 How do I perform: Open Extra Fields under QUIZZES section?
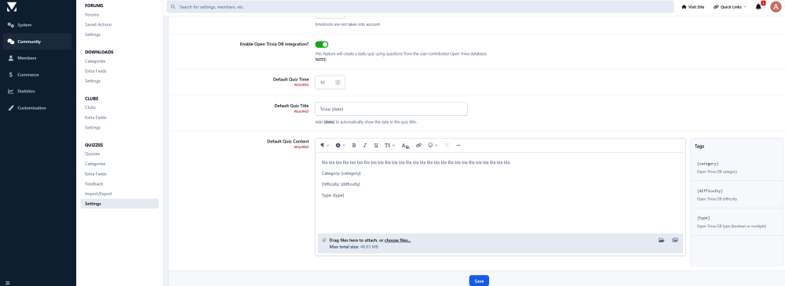coord(96,174)
